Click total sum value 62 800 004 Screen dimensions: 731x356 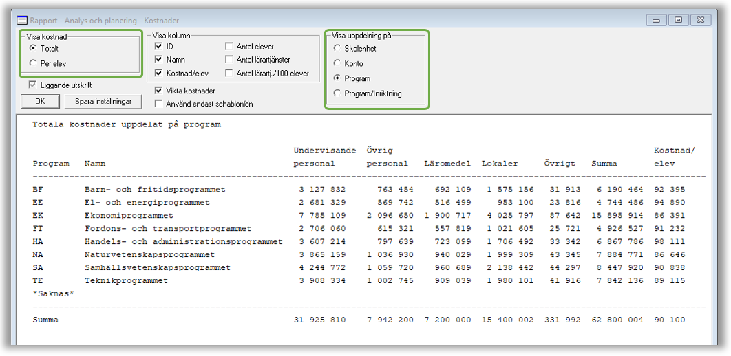[x=617, y=320]
